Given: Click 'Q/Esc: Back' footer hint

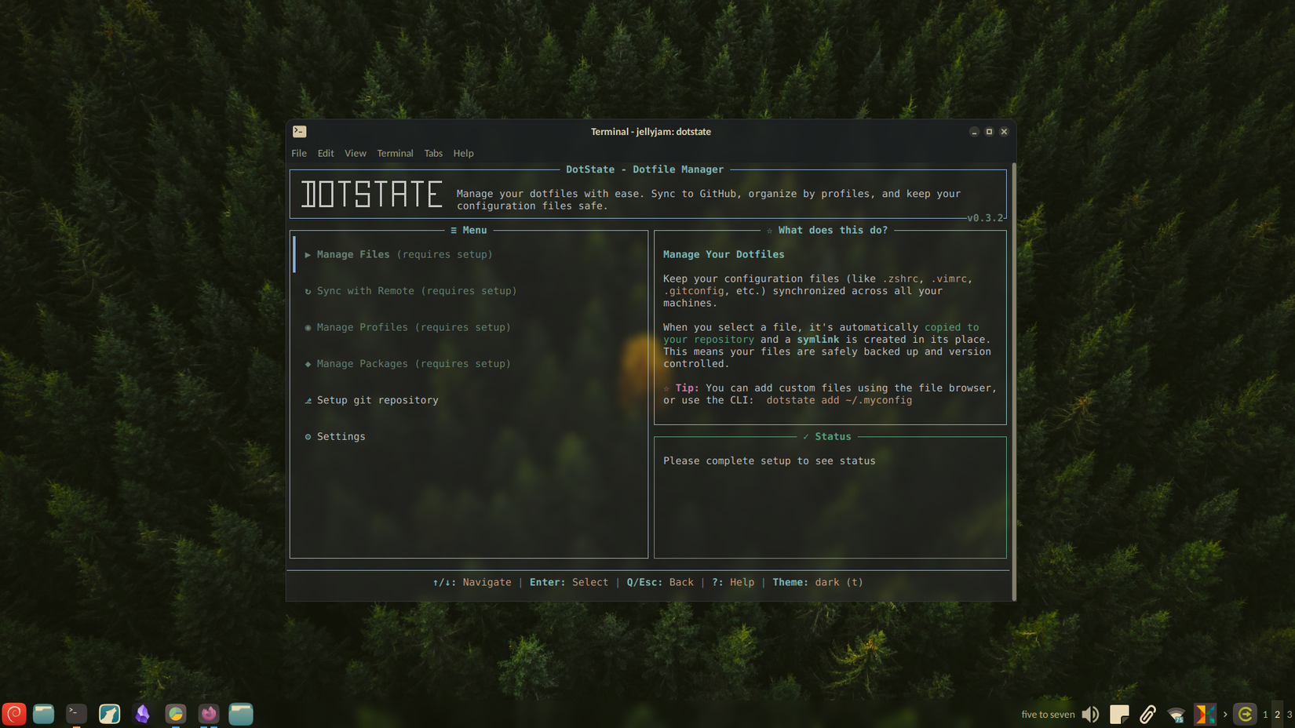Looking at the screenshot, I should [x=660, y=582].
